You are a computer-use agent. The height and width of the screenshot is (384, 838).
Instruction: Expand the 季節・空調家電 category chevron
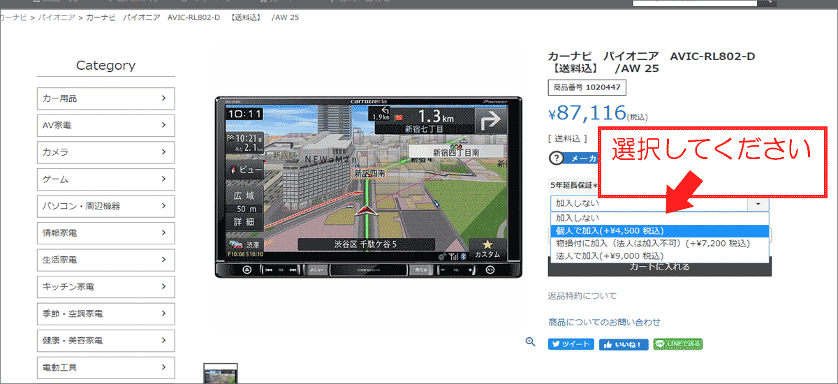click(x=163, y=313)
